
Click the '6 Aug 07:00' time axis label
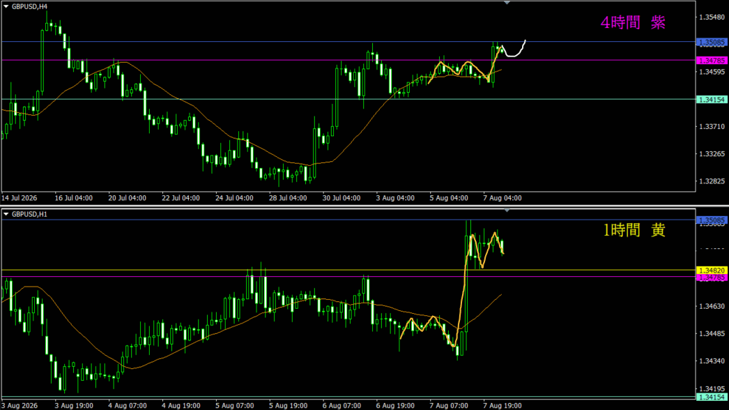click(342, 405)
